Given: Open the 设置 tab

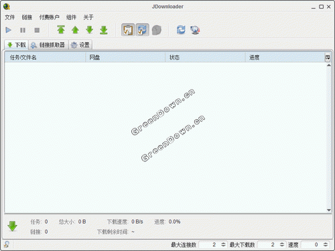Looking at the screenshot, I should (x=80, y=45).
